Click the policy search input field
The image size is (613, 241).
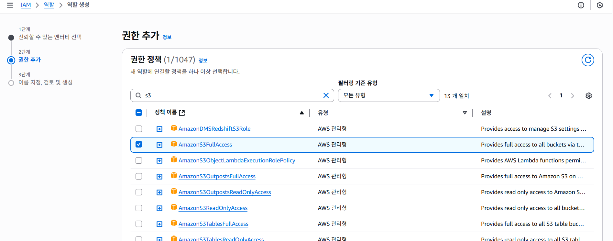[232, 95]
